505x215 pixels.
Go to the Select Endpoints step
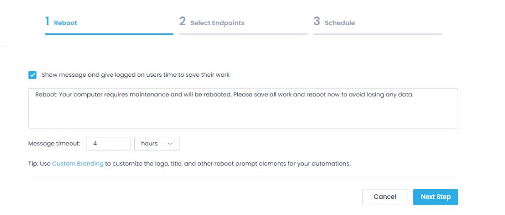click(217, 23)
